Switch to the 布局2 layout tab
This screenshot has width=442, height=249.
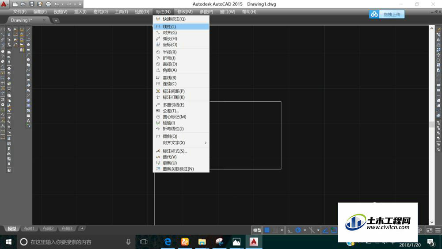click(x=48, y=229)
